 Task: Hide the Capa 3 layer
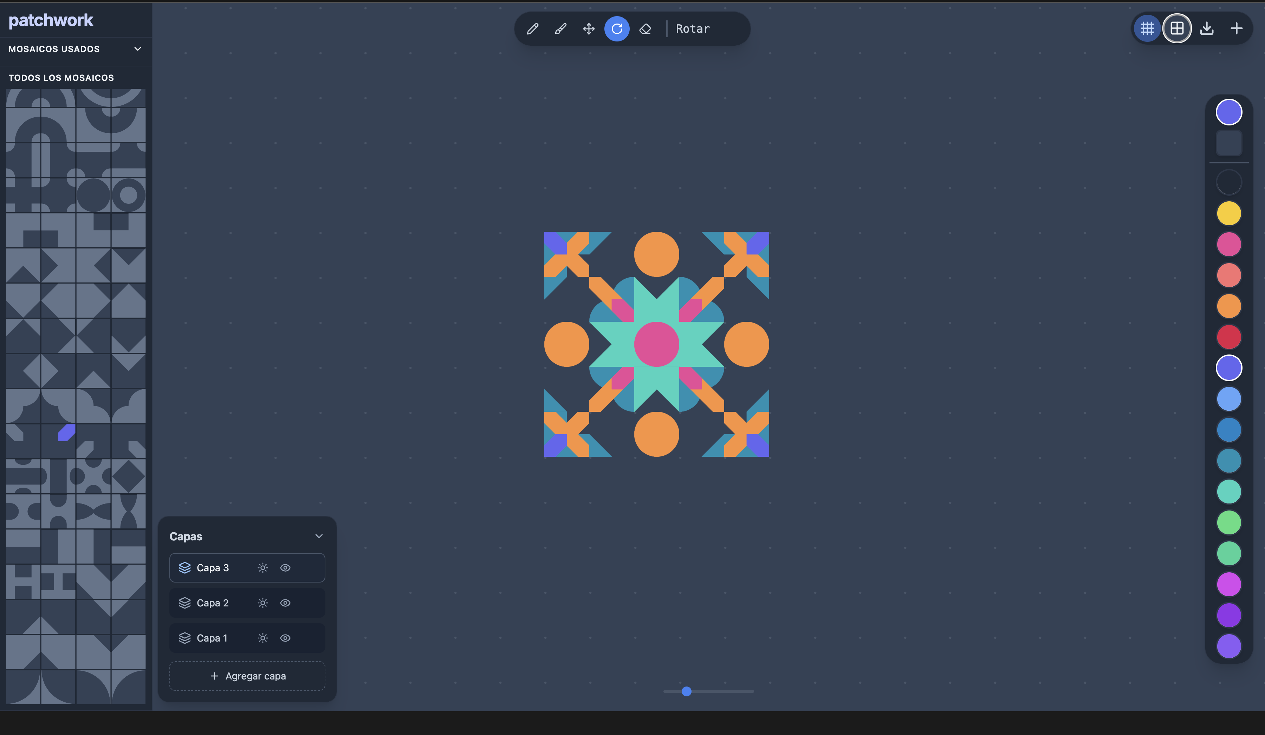(285, 568)
